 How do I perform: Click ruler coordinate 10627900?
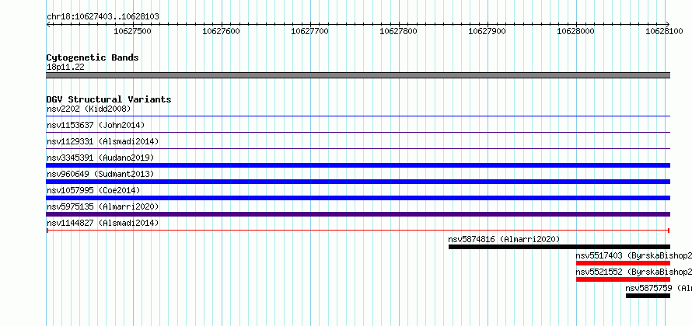pyautogui.click(x=488, y=31)
